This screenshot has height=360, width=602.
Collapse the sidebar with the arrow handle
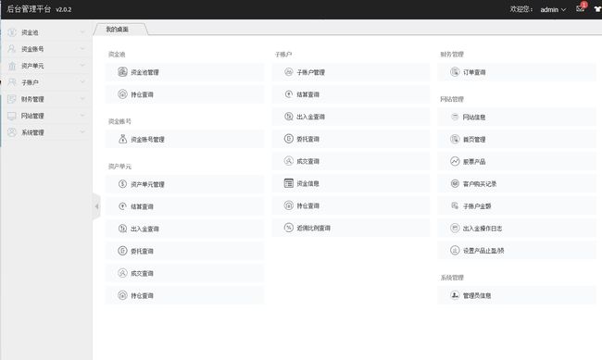pos(96,206)
